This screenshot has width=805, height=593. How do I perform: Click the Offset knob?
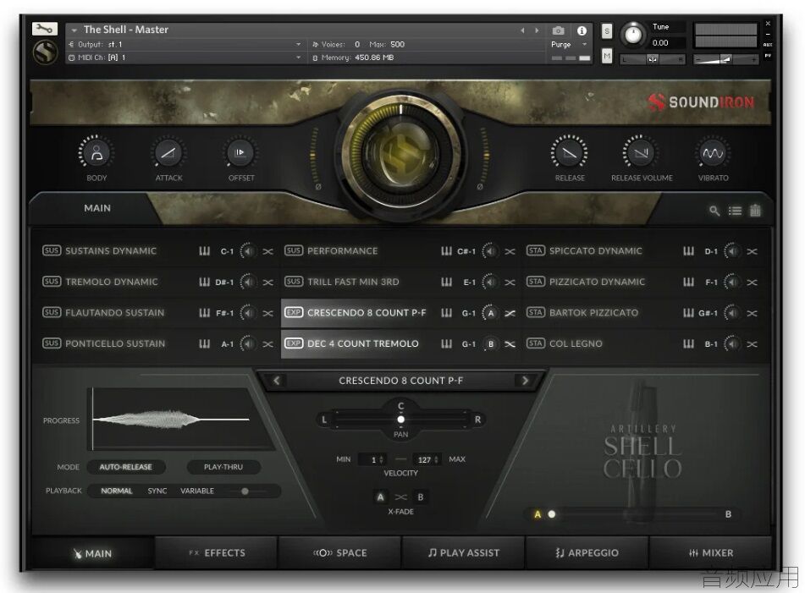(x=240, y=153)
